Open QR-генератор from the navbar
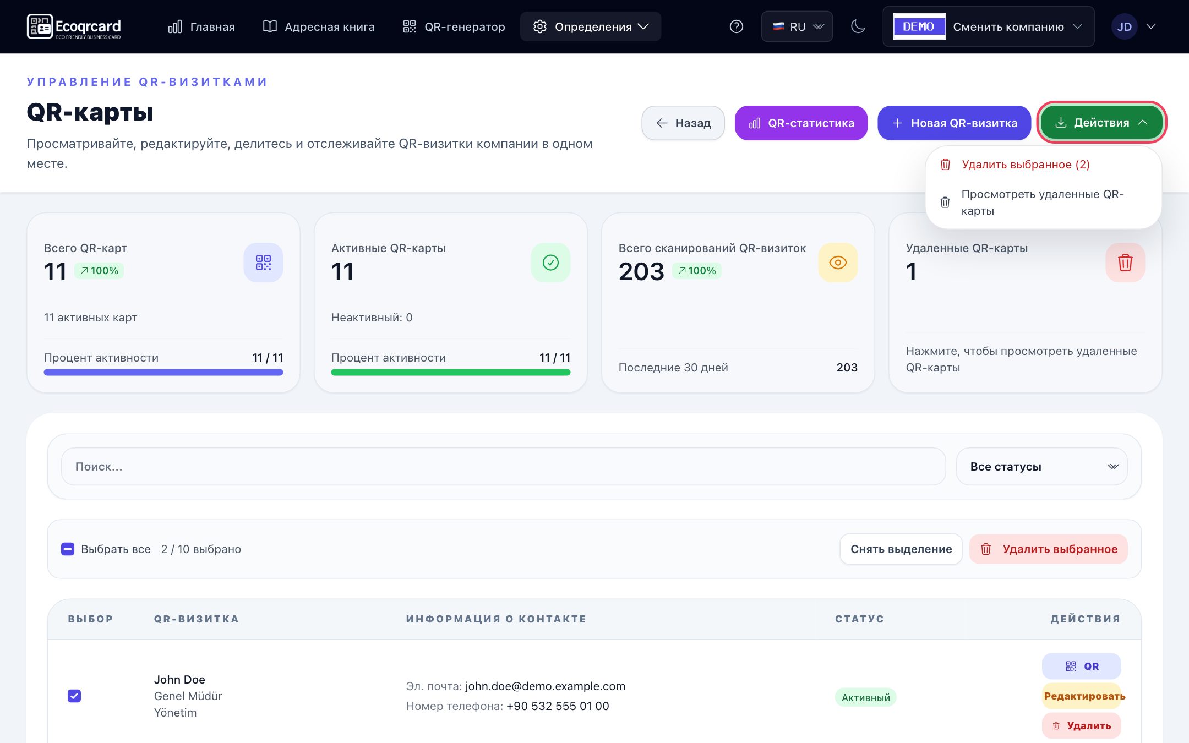 click(x=454, y=26)
